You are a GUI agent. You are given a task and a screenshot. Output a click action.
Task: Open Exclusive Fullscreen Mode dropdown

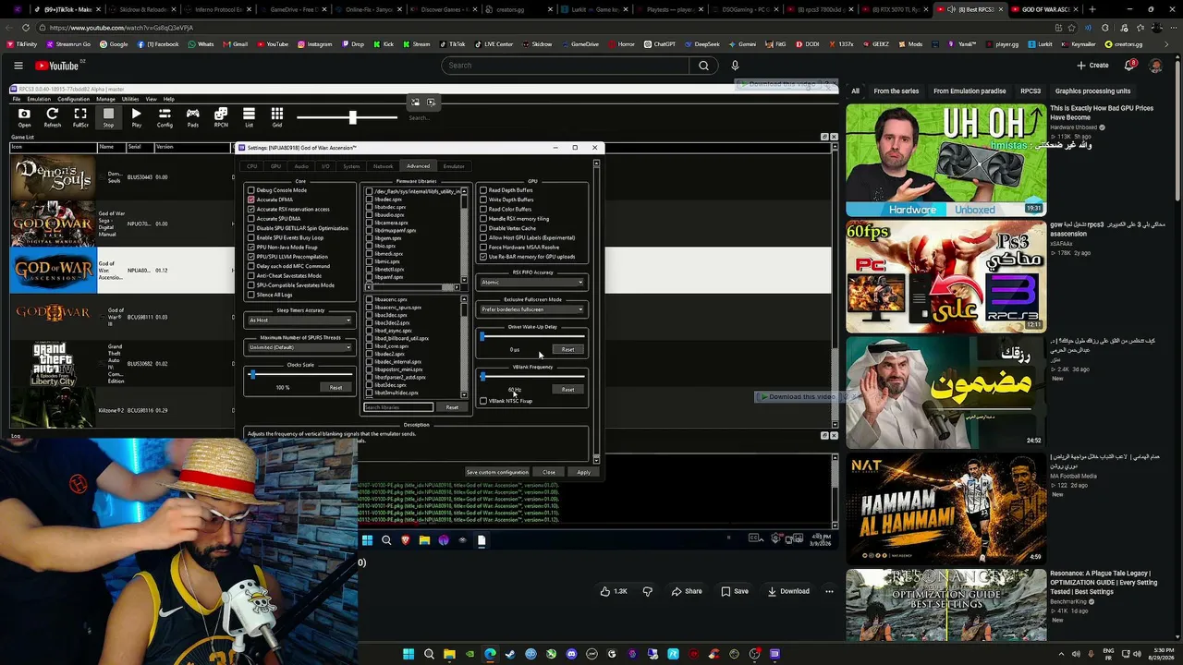(x=532, y=309)
